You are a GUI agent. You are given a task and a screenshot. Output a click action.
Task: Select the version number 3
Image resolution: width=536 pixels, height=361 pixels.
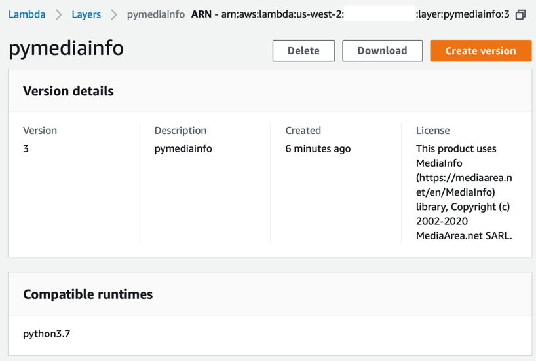click(26, 148)
